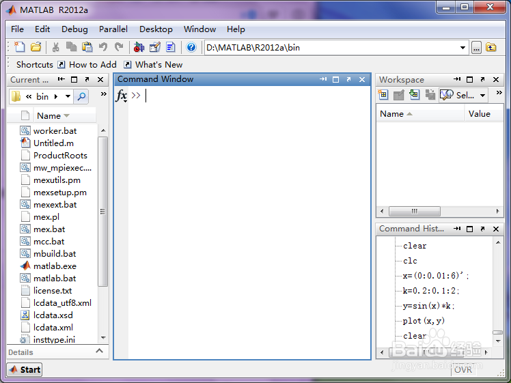
Task: Click in the Command Window prompt
Action: point(249,96)
